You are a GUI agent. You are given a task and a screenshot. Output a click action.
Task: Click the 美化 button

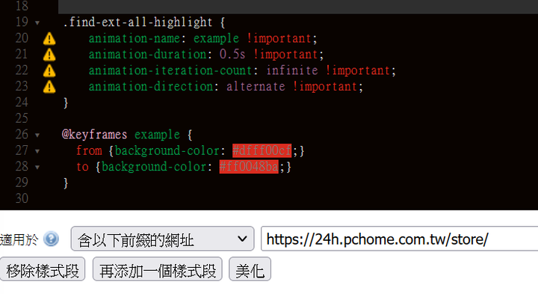250,269
